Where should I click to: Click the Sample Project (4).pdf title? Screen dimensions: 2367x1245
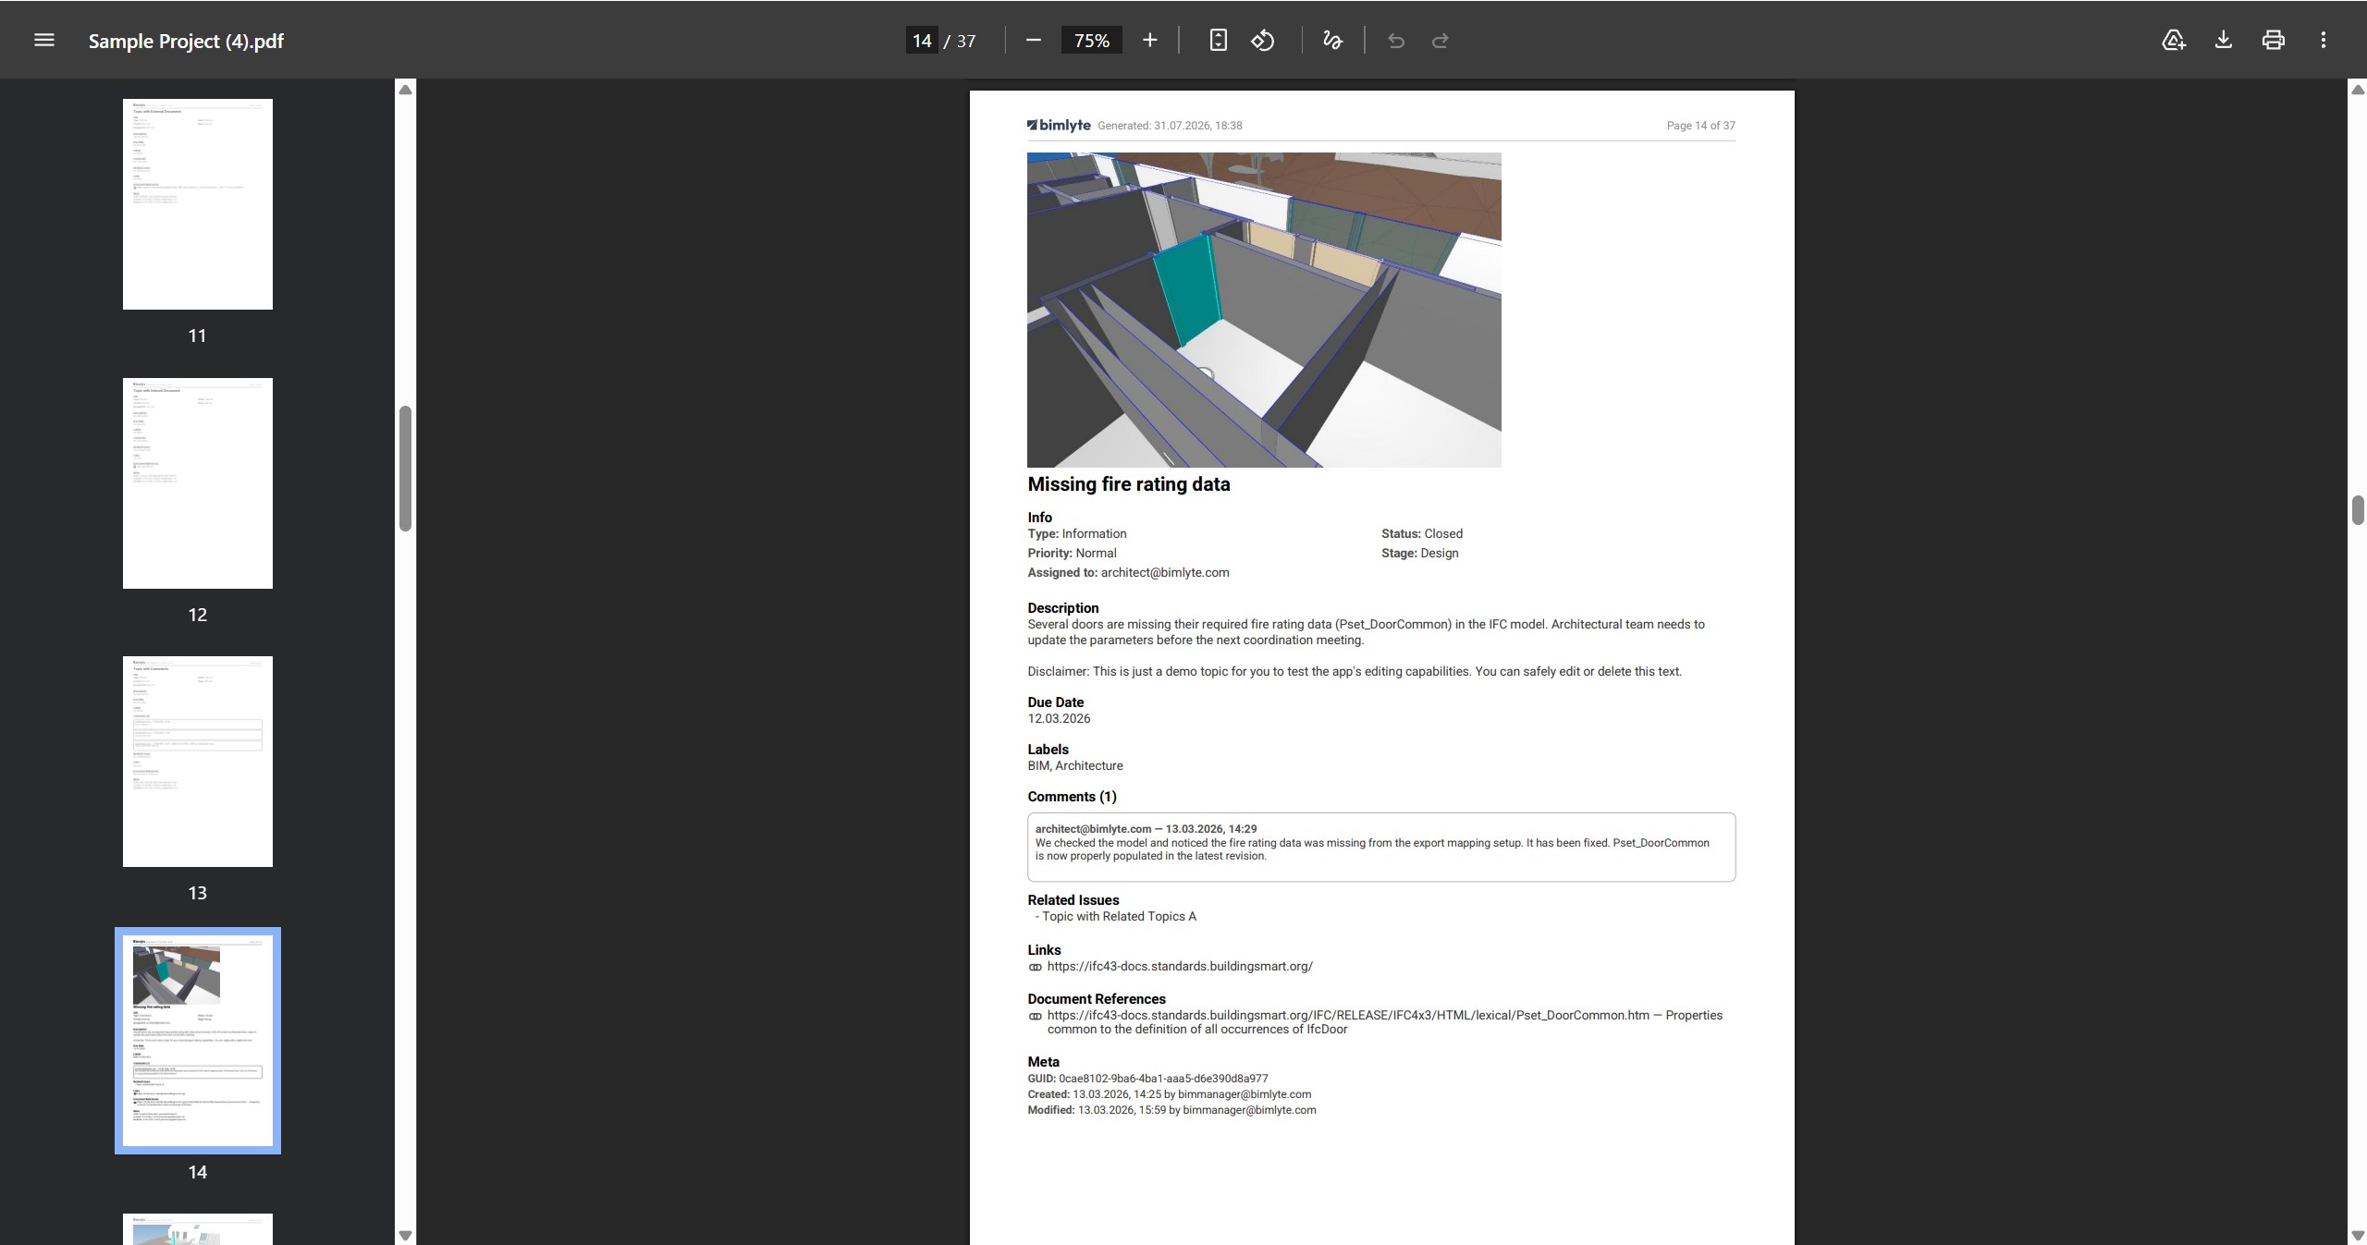(x=186, y=41)
